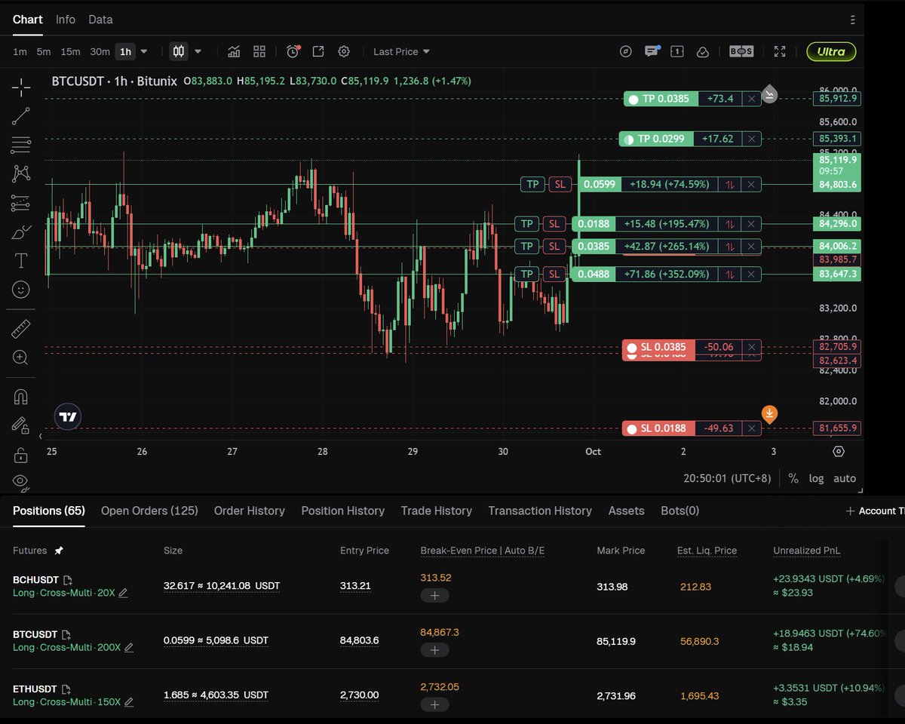
Task: Switch to the 30m timeframe
Action: [x=100, y=51]
